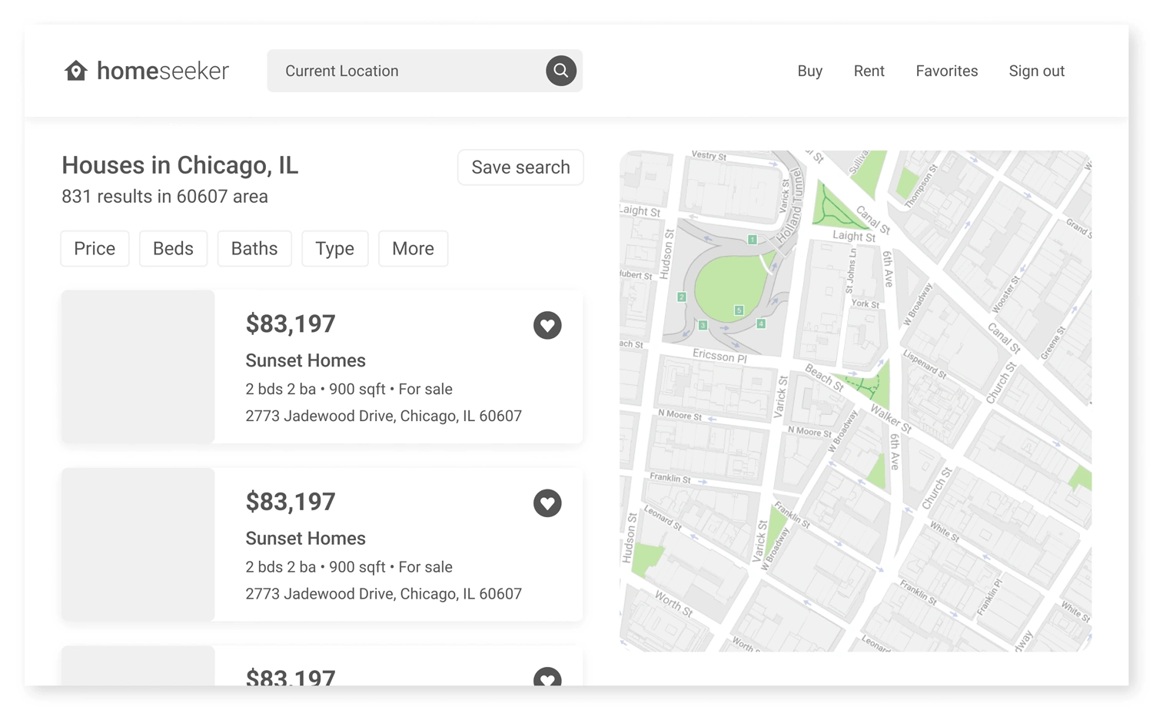Toggle heart on third partially visible listing
The height and width of the screenshot is (710, 1153).
[x=547, y=678]
